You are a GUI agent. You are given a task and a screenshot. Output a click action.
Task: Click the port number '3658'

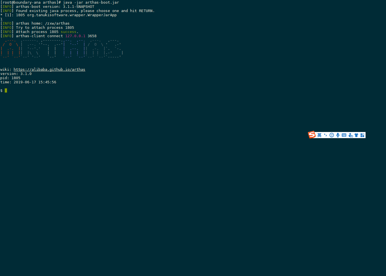click(x=92, y=36)
